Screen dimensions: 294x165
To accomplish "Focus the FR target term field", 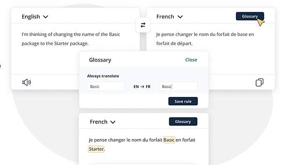I will coord(178,87).
